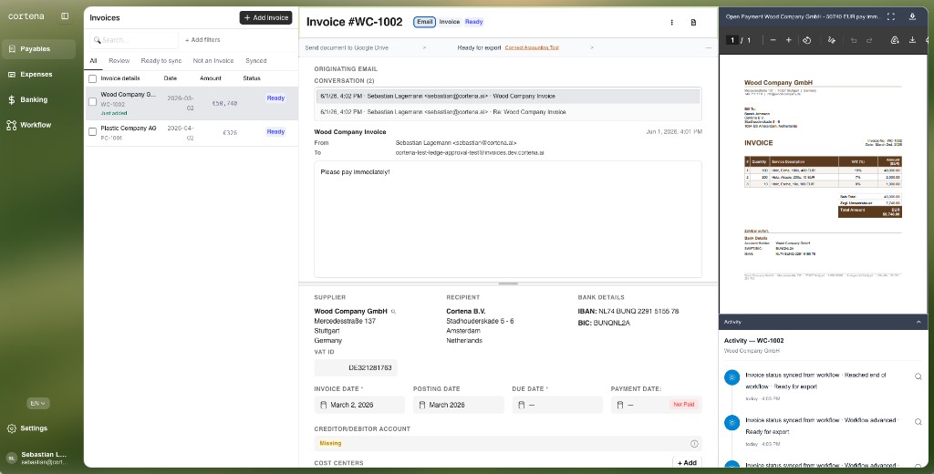Click Save to Drive icon in PDF toolbar
Viewport: 934px width, 474px height.
point(895,40)
